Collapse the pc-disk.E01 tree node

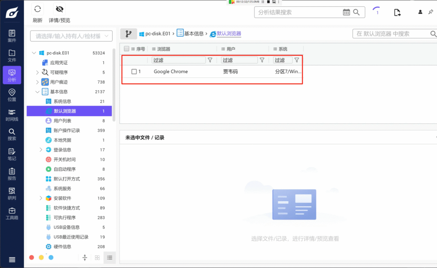coord(34,53)
